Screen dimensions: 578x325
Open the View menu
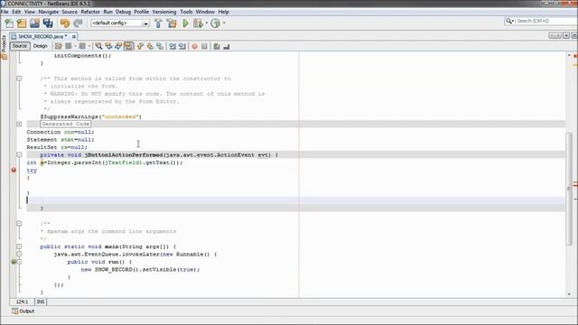[30, 12]
